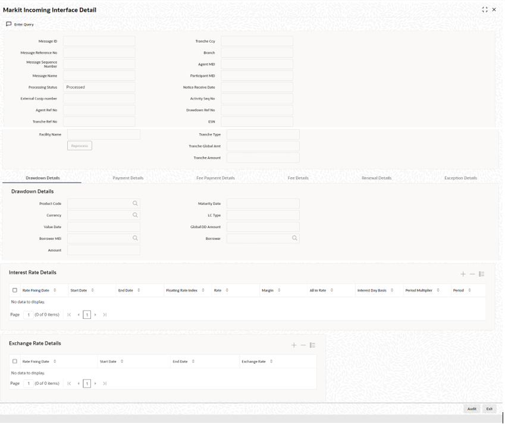Close the Markit Incoming Interface Detail screen
505x424 pixels.
[494, 10]
